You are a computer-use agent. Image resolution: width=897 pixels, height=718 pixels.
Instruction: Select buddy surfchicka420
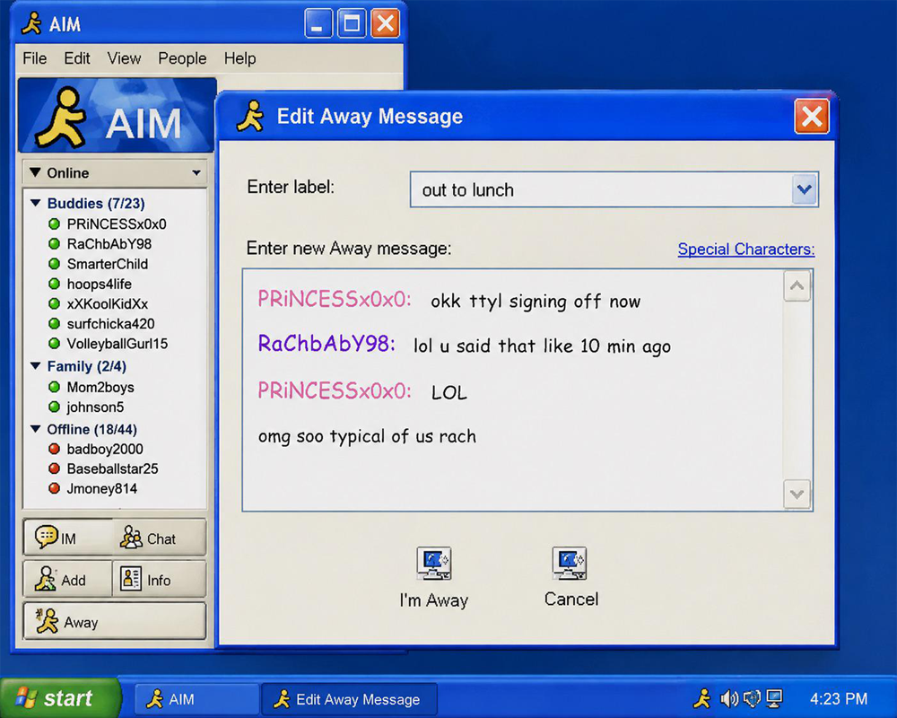[x=110, y=324]
